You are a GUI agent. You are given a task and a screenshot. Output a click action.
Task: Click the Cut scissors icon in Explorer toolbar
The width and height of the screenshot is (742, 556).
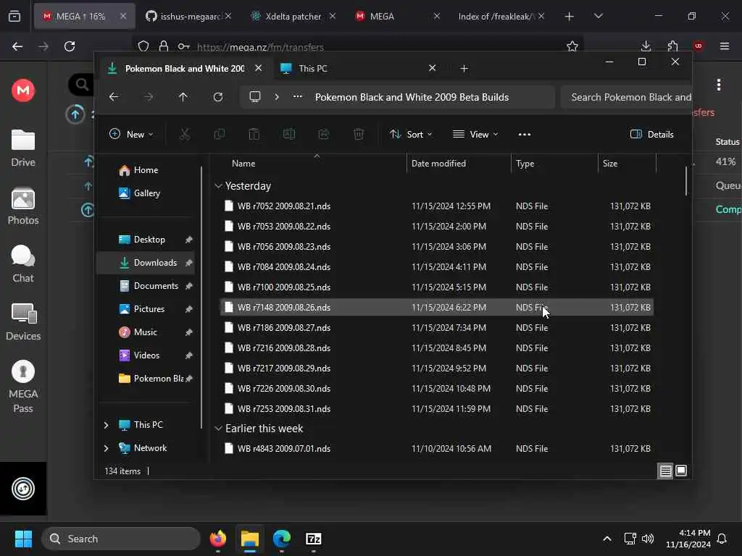(x=185, y=134)
